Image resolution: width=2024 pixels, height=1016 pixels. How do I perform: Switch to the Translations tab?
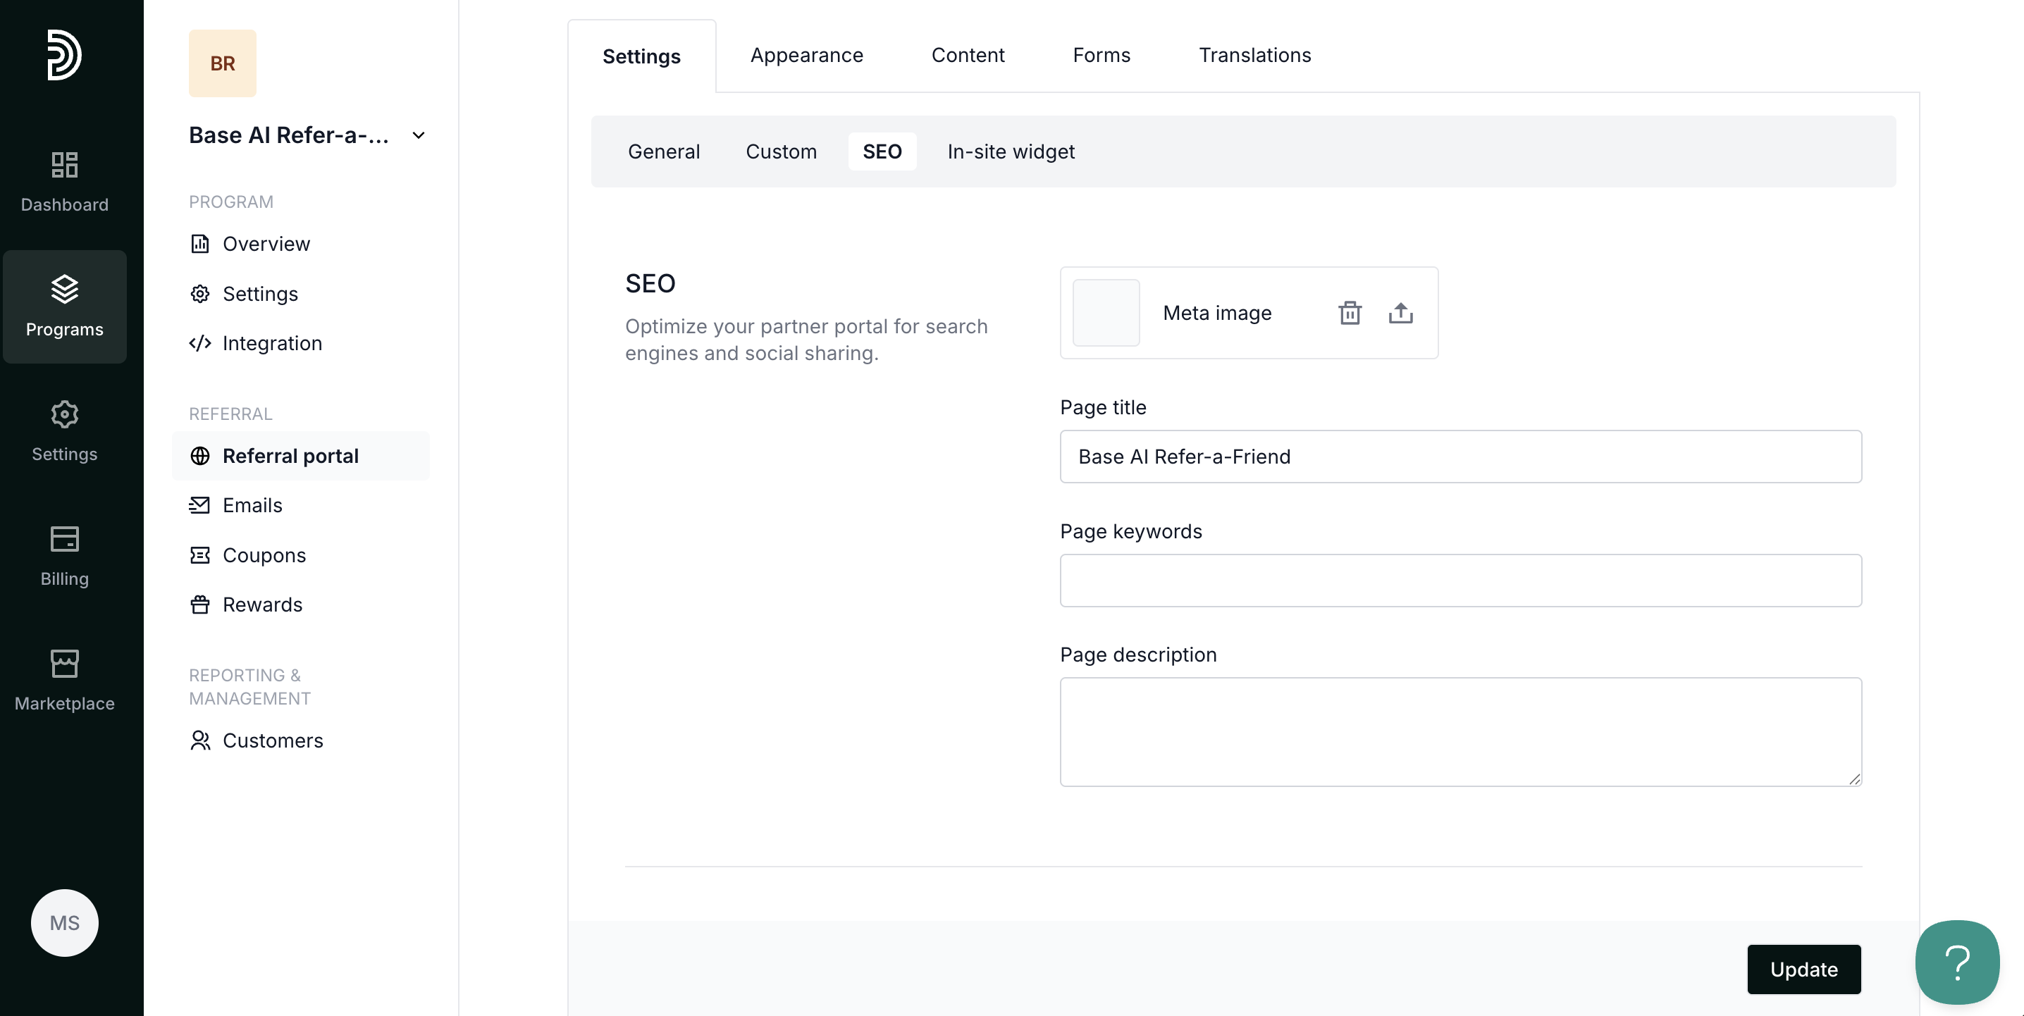coord(1254,55)
